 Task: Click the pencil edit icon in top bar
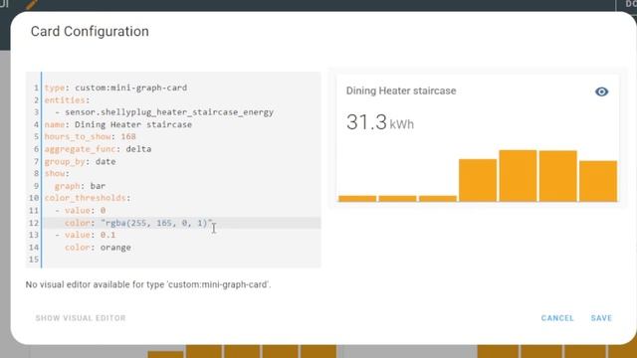(x=31, y=4)
